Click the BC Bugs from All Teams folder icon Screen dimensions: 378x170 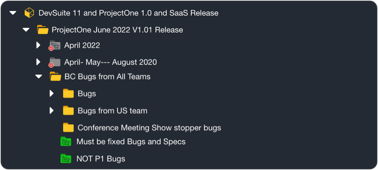click(55, 77)
